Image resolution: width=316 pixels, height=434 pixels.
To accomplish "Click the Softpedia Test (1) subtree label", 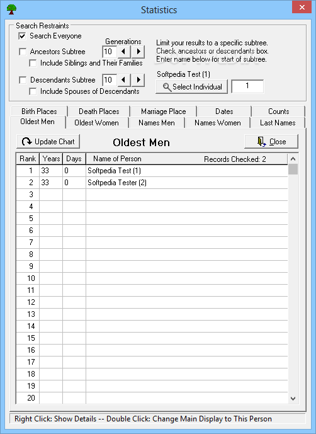I will click(183, 74).
